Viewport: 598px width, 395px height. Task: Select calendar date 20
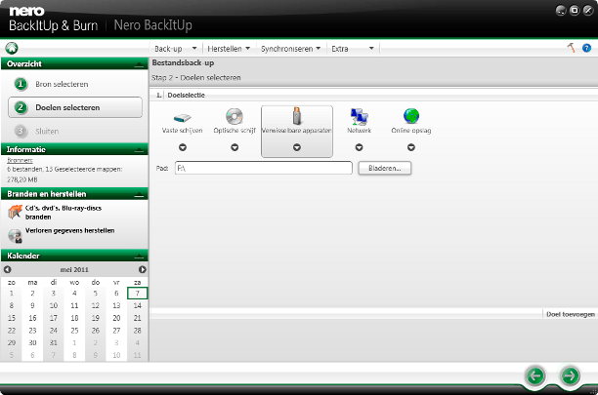116,318
